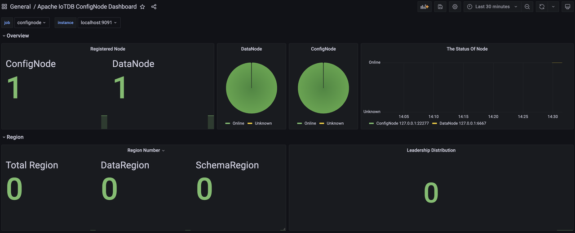Open the refresh interval dropdown arrow
Image resolution: width=575 pixels, height=233 pixels.
(x=553, y=7)
